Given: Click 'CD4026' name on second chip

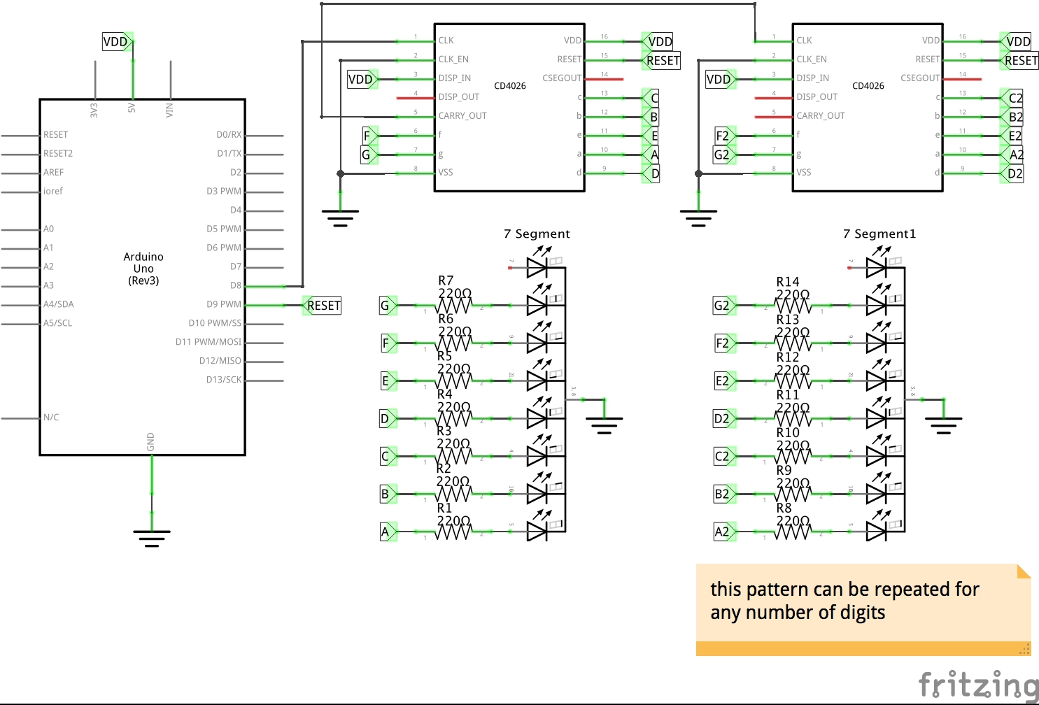Looking at the screenshot, I should [868, 86].
